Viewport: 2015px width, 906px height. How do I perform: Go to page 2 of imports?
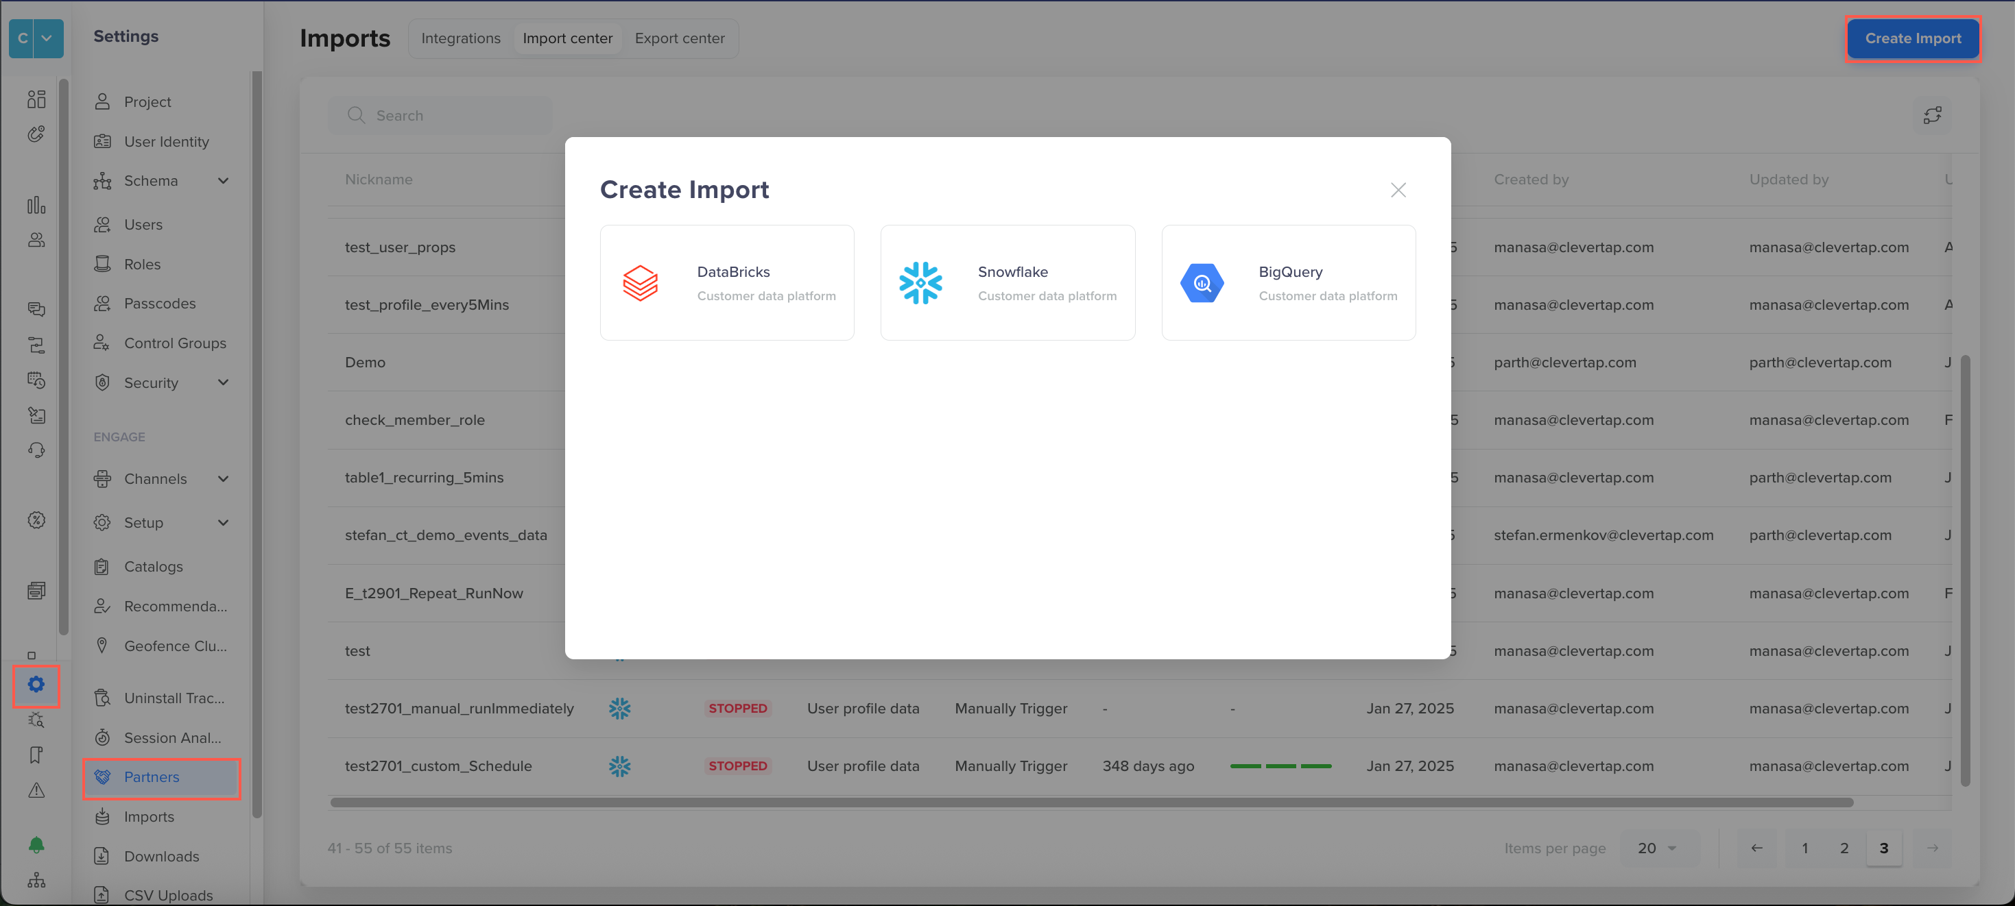click(1844, 848)
